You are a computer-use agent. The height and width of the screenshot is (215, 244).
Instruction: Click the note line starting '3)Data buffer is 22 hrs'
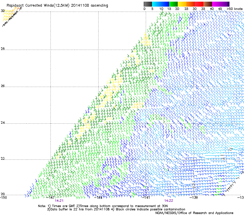coord(116,209)
